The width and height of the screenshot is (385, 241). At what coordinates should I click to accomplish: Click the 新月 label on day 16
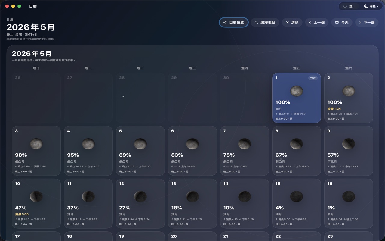pos(331,214)
